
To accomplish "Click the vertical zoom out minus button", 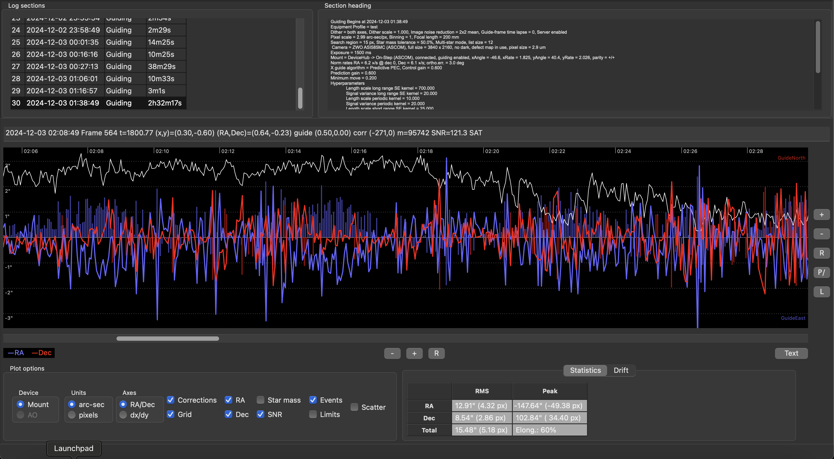I will [821, 234].
